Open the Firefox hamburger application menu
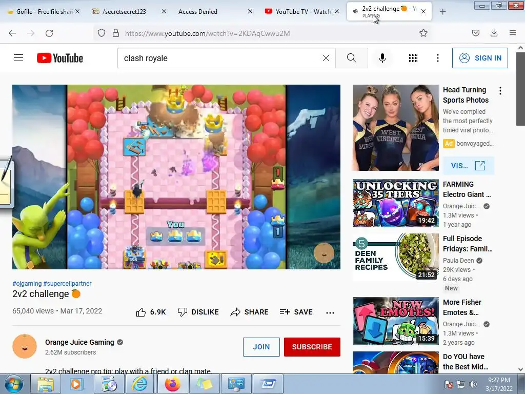The height and width of the screenshot is (394, 525). click(x=513, y=32)
